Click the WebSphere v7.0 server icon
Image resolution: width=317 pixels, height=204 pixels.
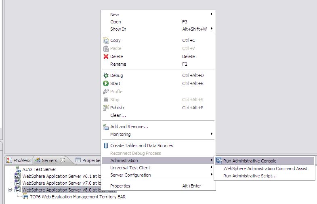click(17, 183)
